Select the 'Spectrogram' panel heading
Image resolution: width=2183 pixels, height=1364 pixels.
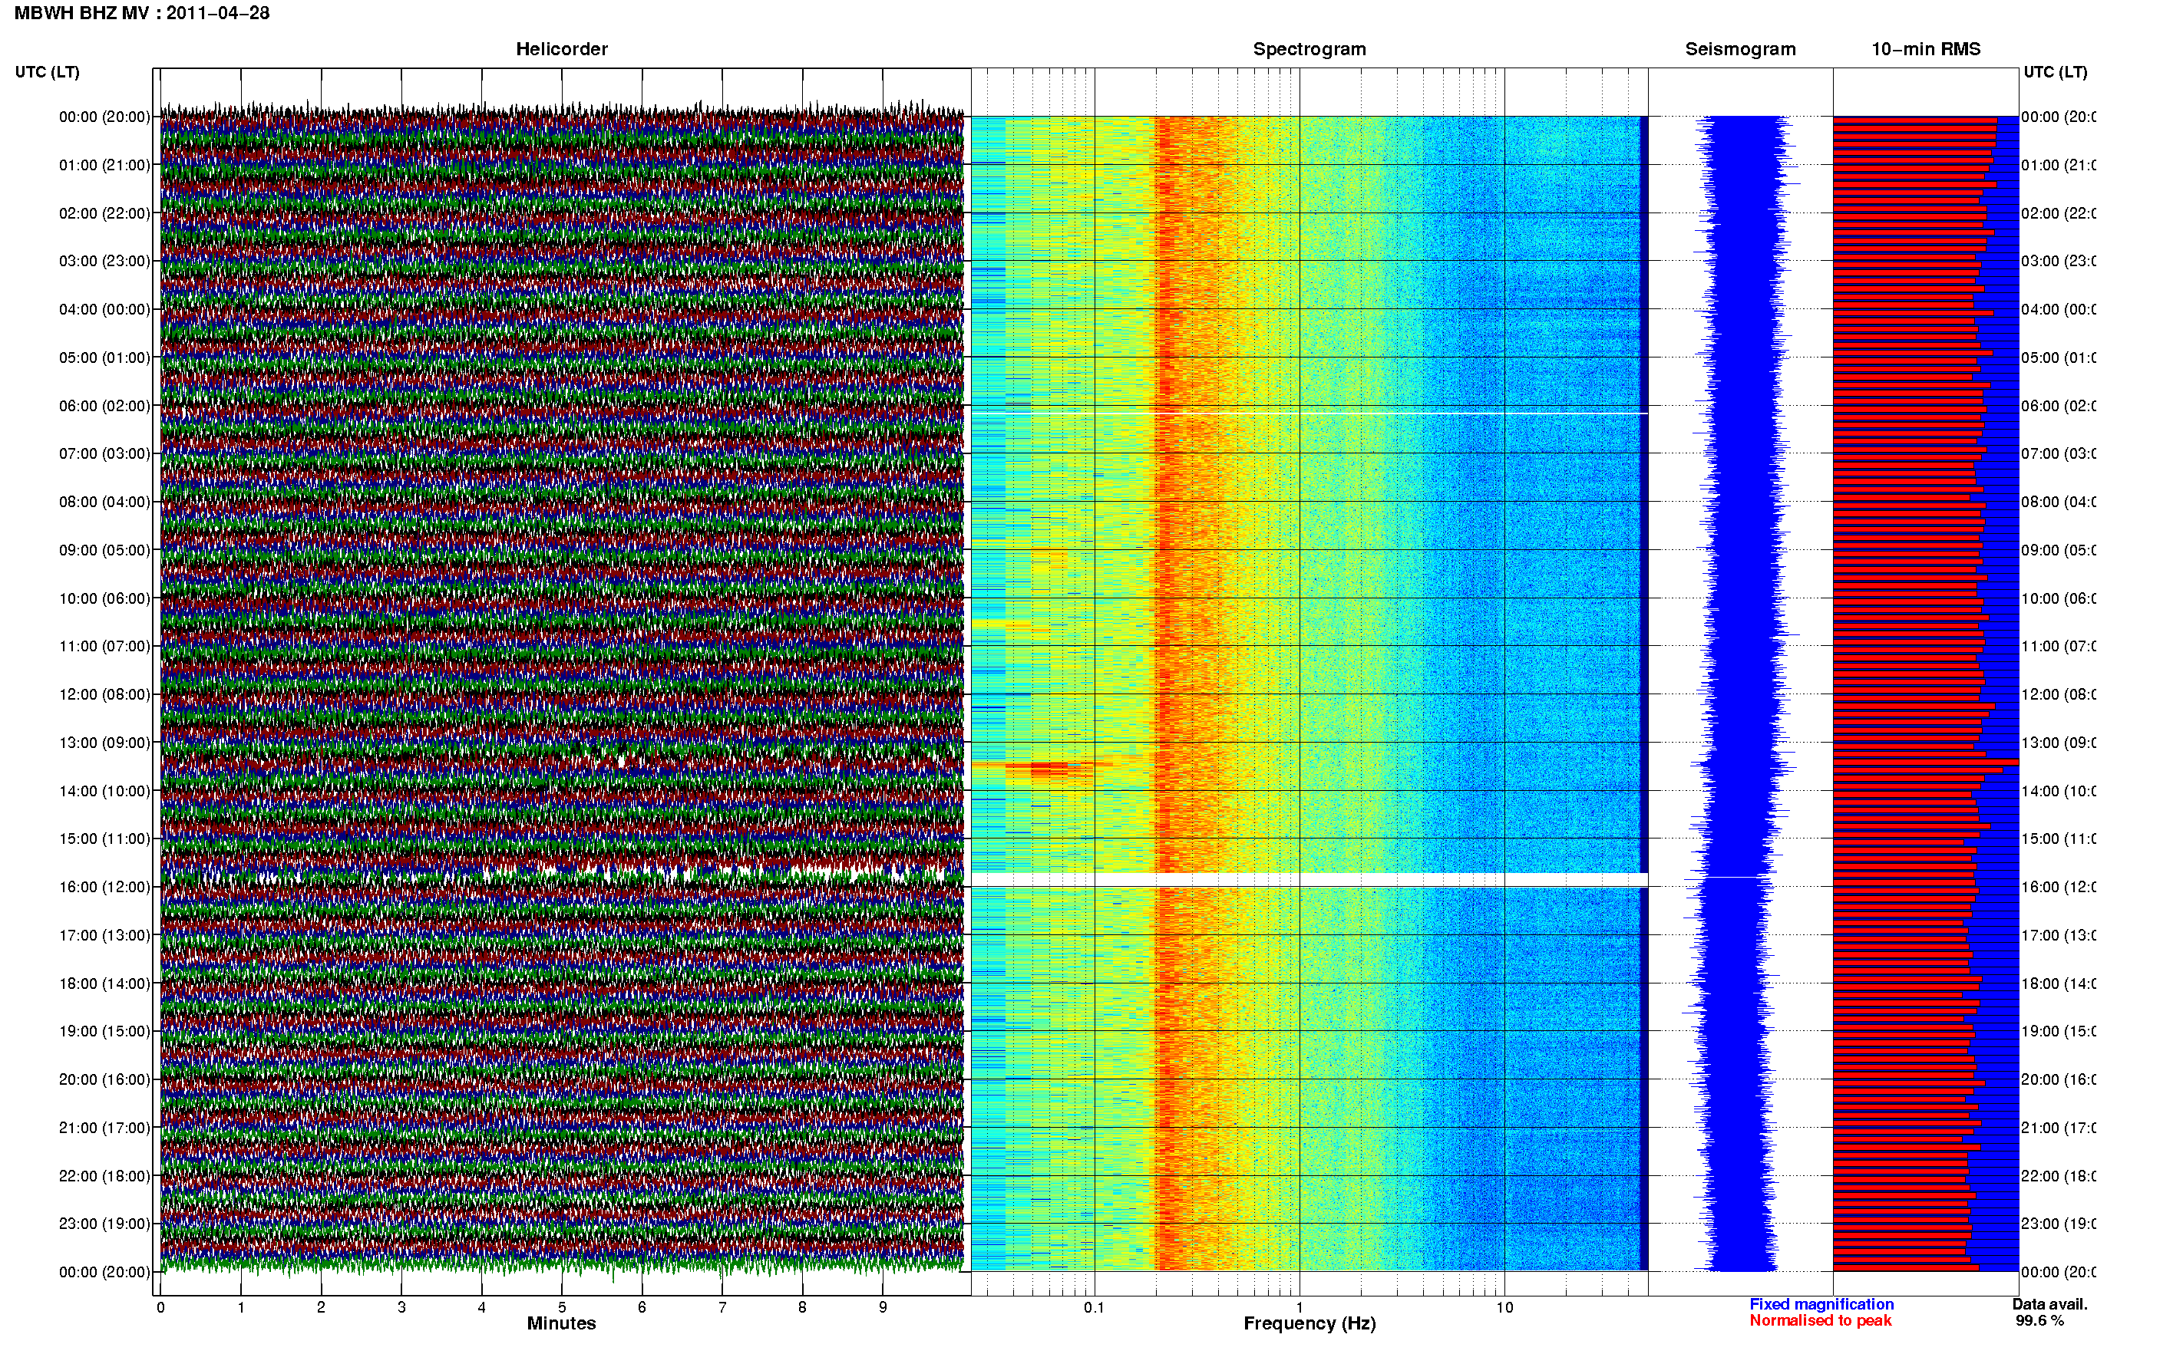[x=1309, y=50]
